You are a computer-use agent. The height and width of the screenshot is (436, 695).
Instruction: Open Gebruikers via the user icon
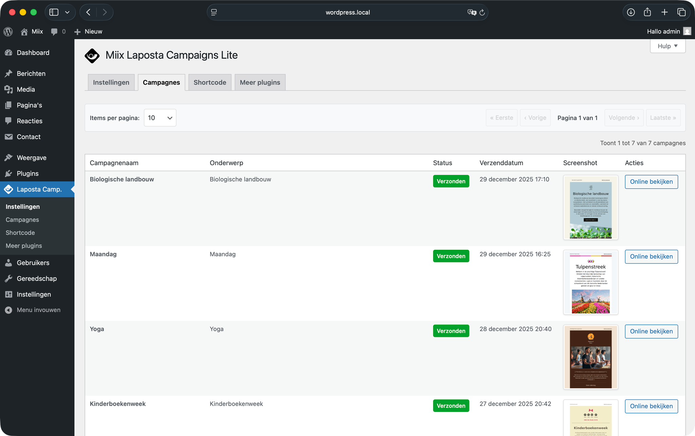[x=9, y=262]
